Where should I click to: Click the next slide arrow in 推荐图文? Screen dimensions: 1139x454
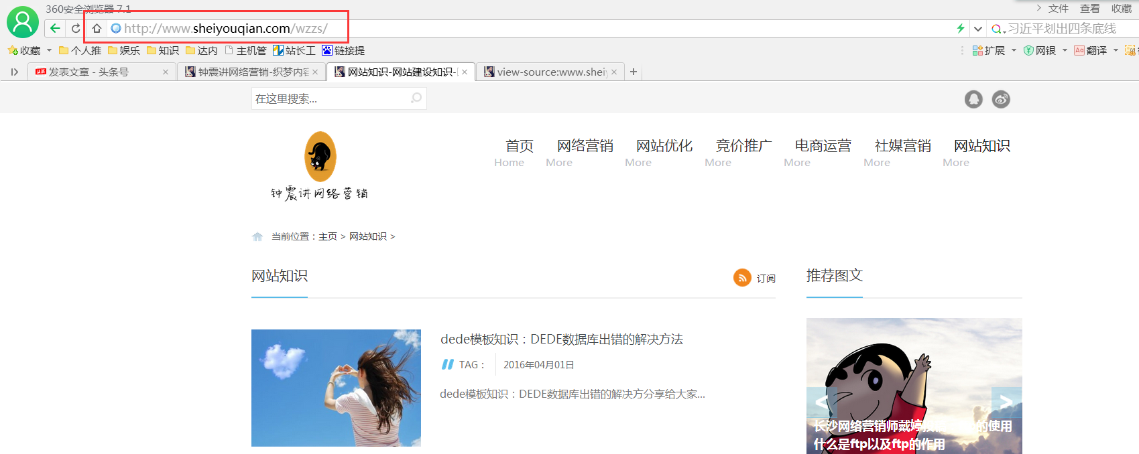[x=1006, y=402]
